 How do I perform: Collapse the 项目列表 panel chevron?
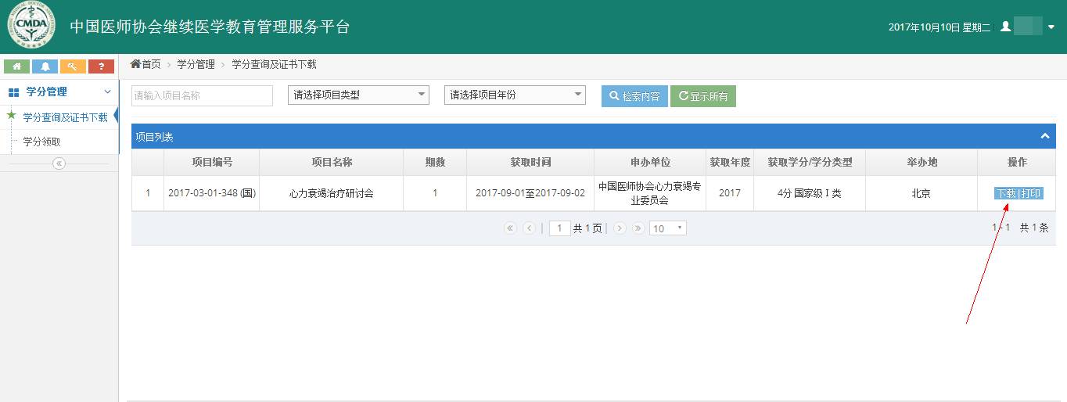click(x=1044, y=136)
